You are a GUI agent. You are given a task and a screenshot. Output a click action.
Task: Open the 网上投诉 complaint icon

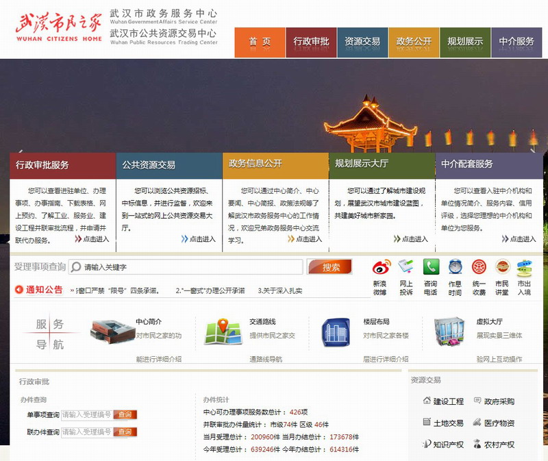coord(406,267)
